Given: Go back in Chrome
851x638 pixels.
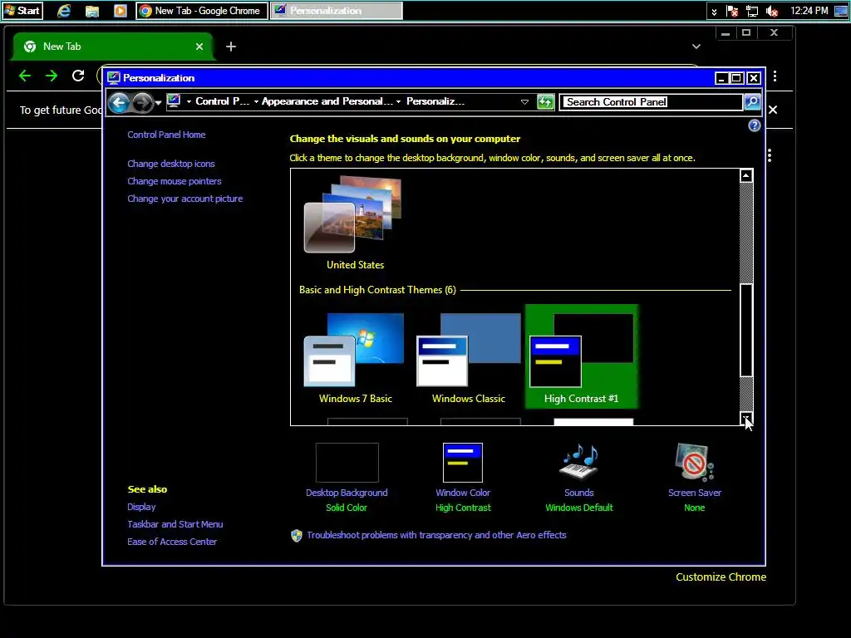Looking at the screenshot, I should click(x=24, y=76).
